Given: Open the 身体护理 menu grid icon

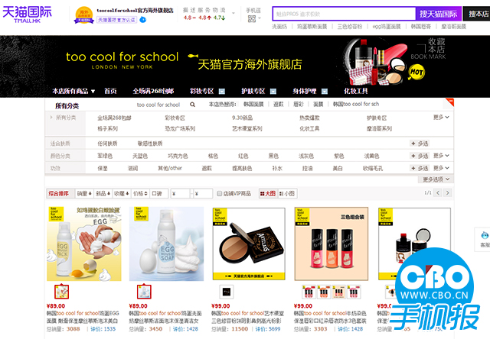Looking at the screenshot, I should [325, 92].
